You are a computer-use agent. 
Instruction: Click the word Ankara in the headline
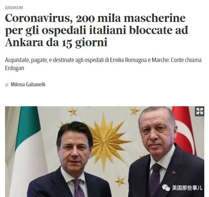click(x=24, y=43)
